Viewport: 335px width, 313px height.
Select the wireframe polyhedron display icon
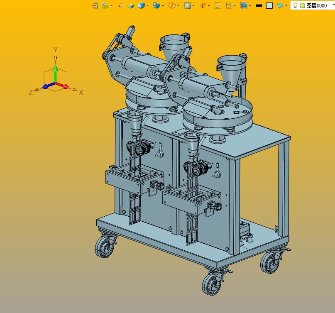click(x=172, y=5)
